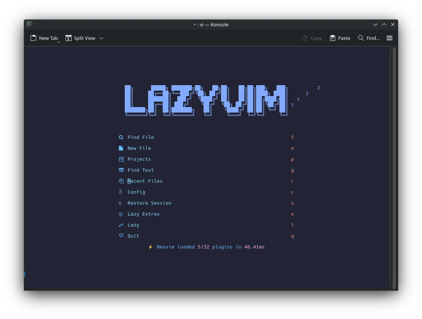Click the Paste label
422x319 pixels.
pos(344,38)
